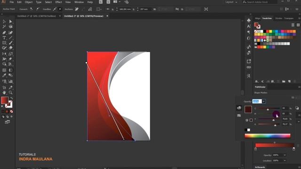Enable Draw Normal mode
This screenshot has height=169, width=301.
tap(3, 116)
